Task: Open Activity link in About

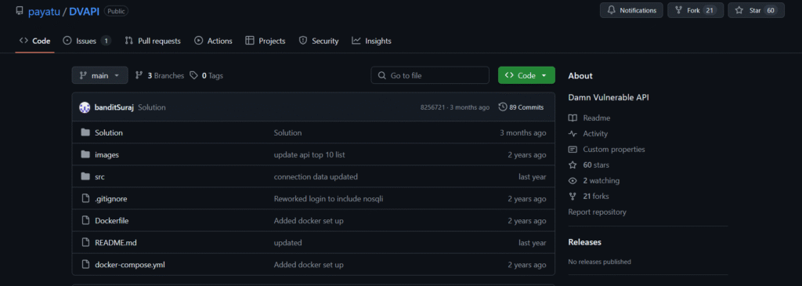Action: click(595, 133)
